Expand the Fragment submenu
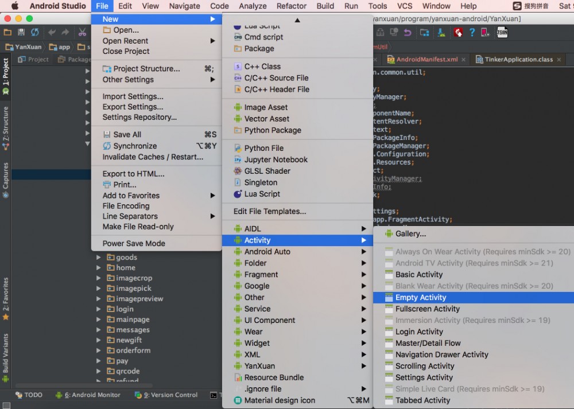The image size is (574, 409). (297, 274)
